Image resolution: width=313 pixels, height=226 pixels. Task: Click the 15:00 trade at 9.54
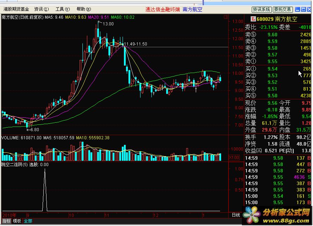278,196
